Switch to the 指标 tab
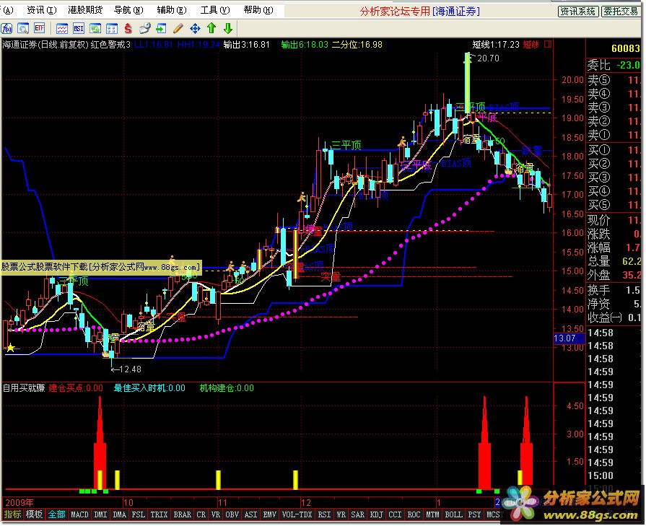Image resolution: width=646 pixels, height=526 pixels. tap(12, 514)
